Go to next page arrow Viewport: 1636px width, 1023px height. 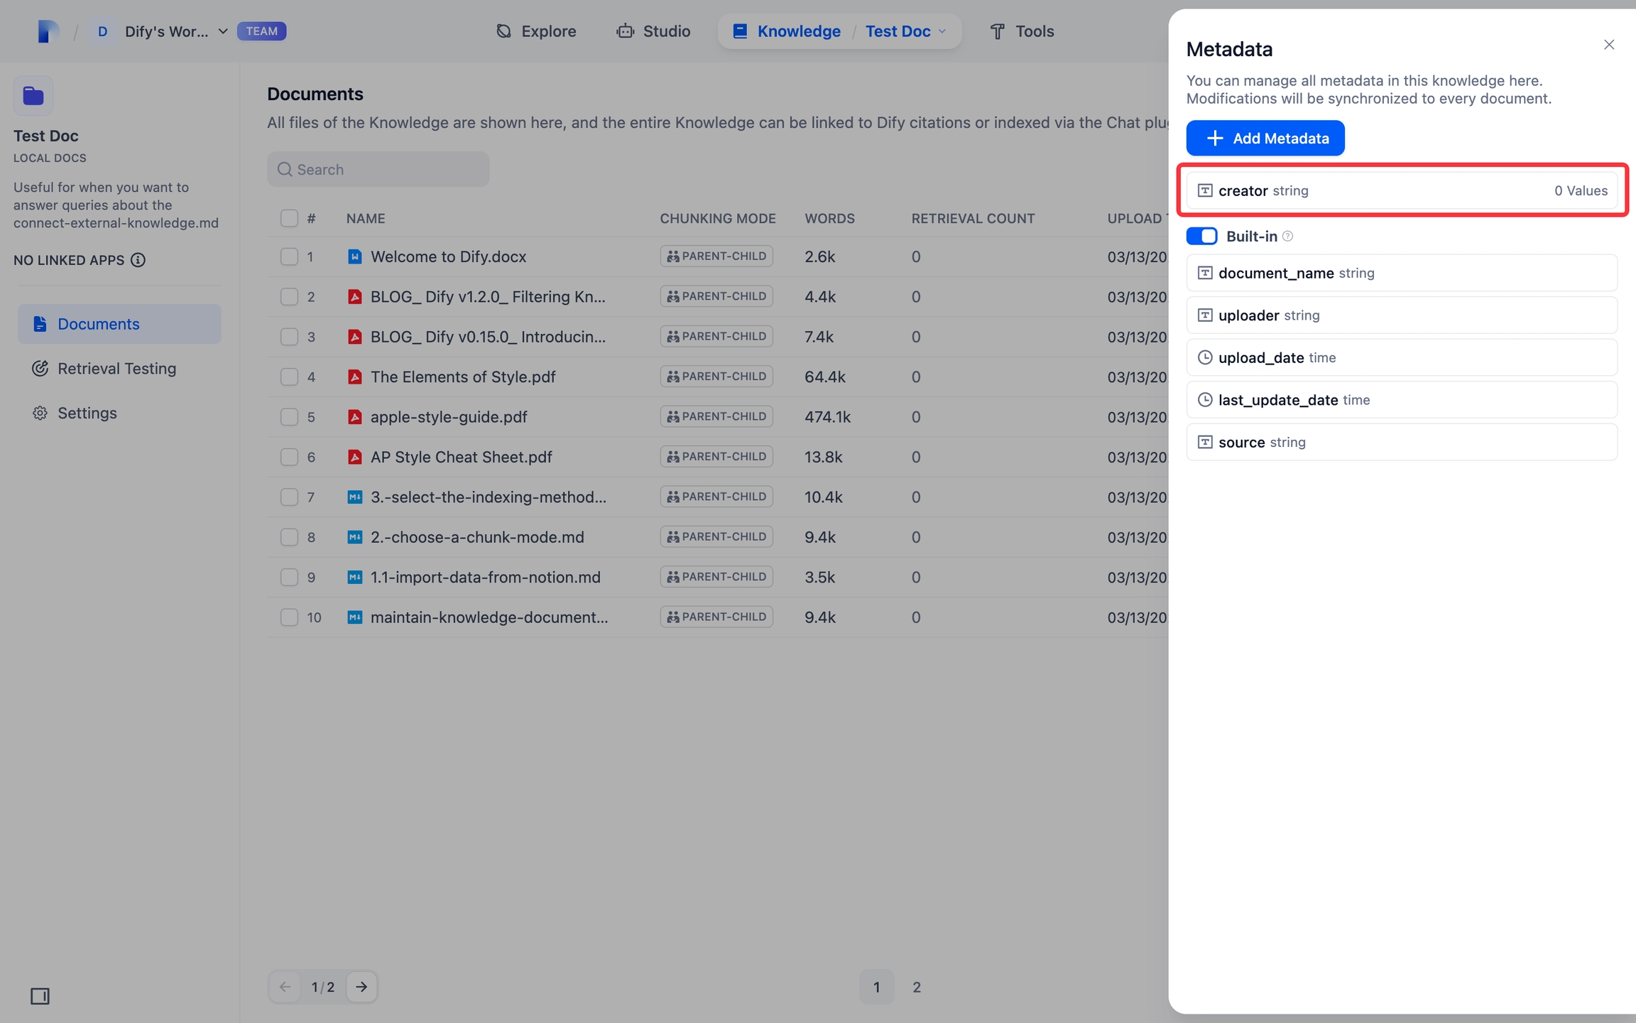pyautogui.click(x=361, y=987)
